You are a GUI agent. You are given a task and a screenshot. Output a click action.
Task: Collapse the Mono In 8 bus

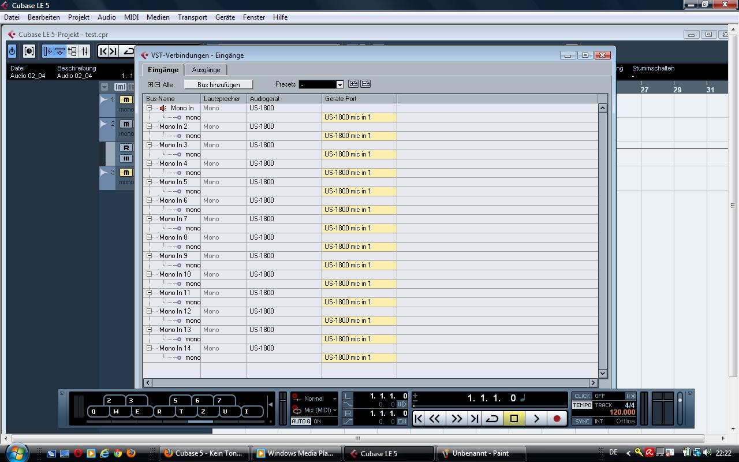tap(149, 237)
